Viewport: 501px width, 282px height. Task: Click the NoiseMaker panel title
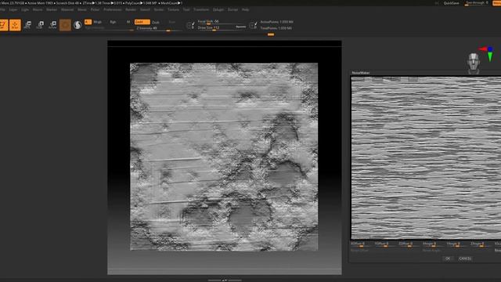pos(361,73)
